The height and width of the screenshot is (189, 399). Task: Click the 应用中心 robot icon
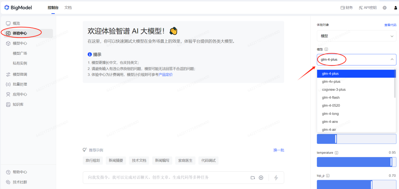[8, 94]
